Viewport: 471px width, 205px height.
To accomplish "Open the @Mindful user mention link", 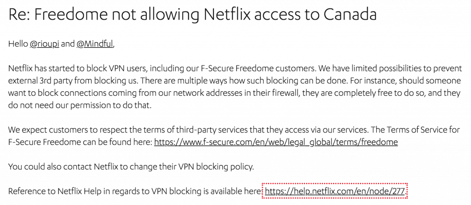I will pyautogui.click(x=95, y=44).
